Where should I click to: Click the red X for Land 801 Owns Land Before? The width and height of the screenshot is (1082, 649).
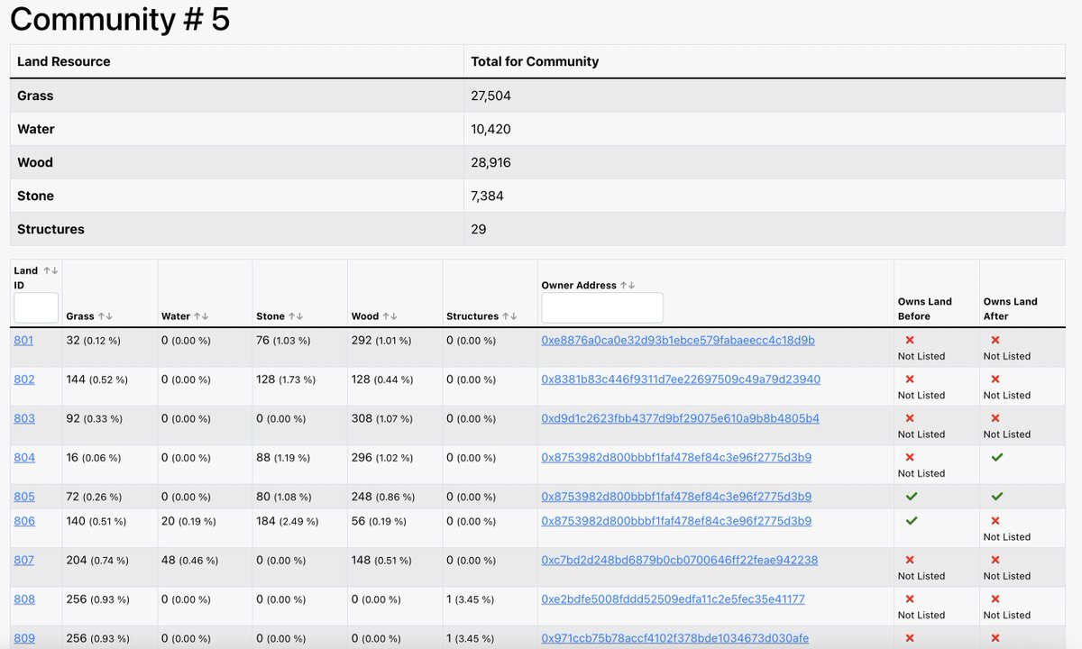coord(910,340)
